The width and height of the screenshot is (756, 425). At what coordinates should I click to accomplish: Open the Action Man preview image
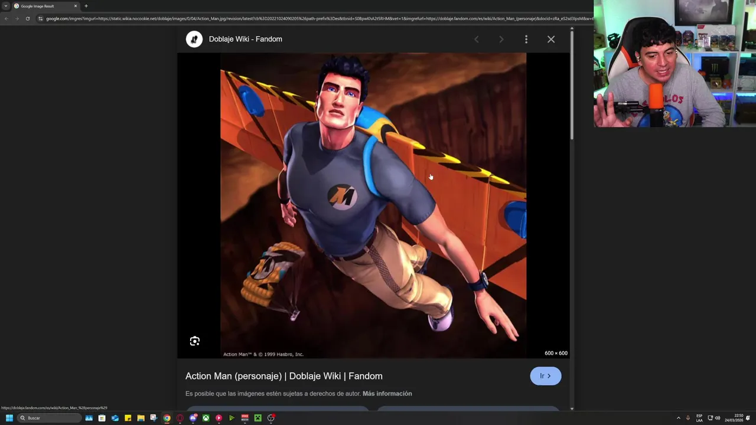point(373,205)
